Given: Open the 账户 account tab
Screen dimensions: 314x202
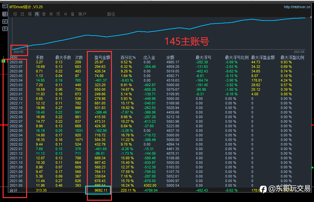Looking at the screenshot, I should 82,14.
